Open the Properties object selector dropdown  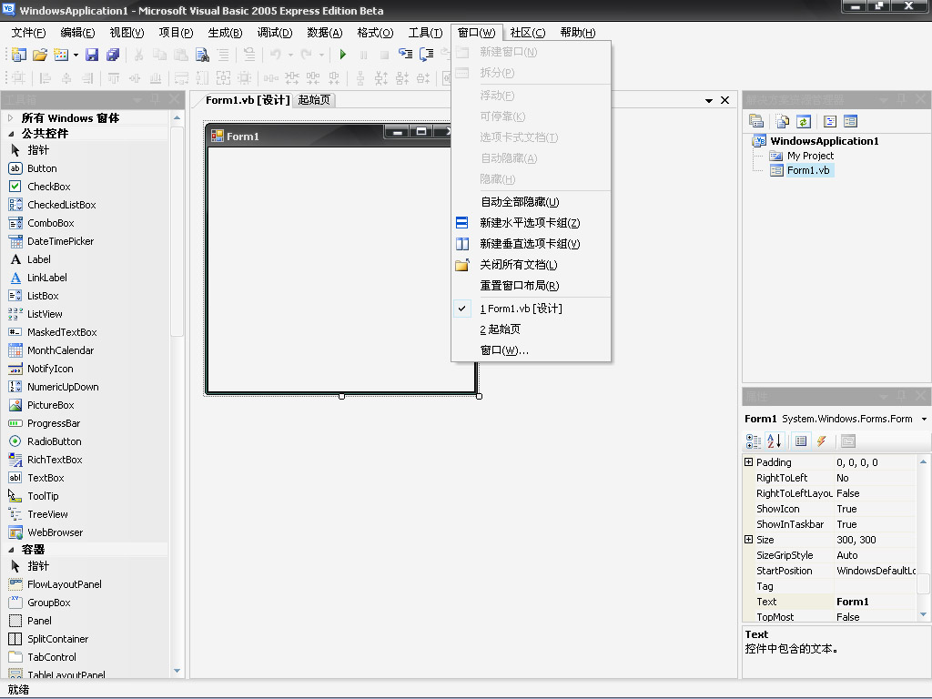click(925, 419)
